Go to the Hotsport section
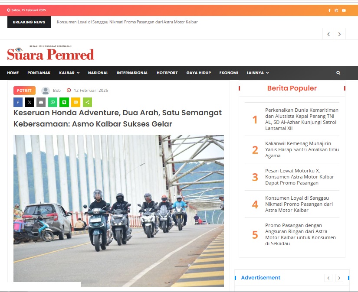This screenshot has width=358, height=292. (167, 73)
